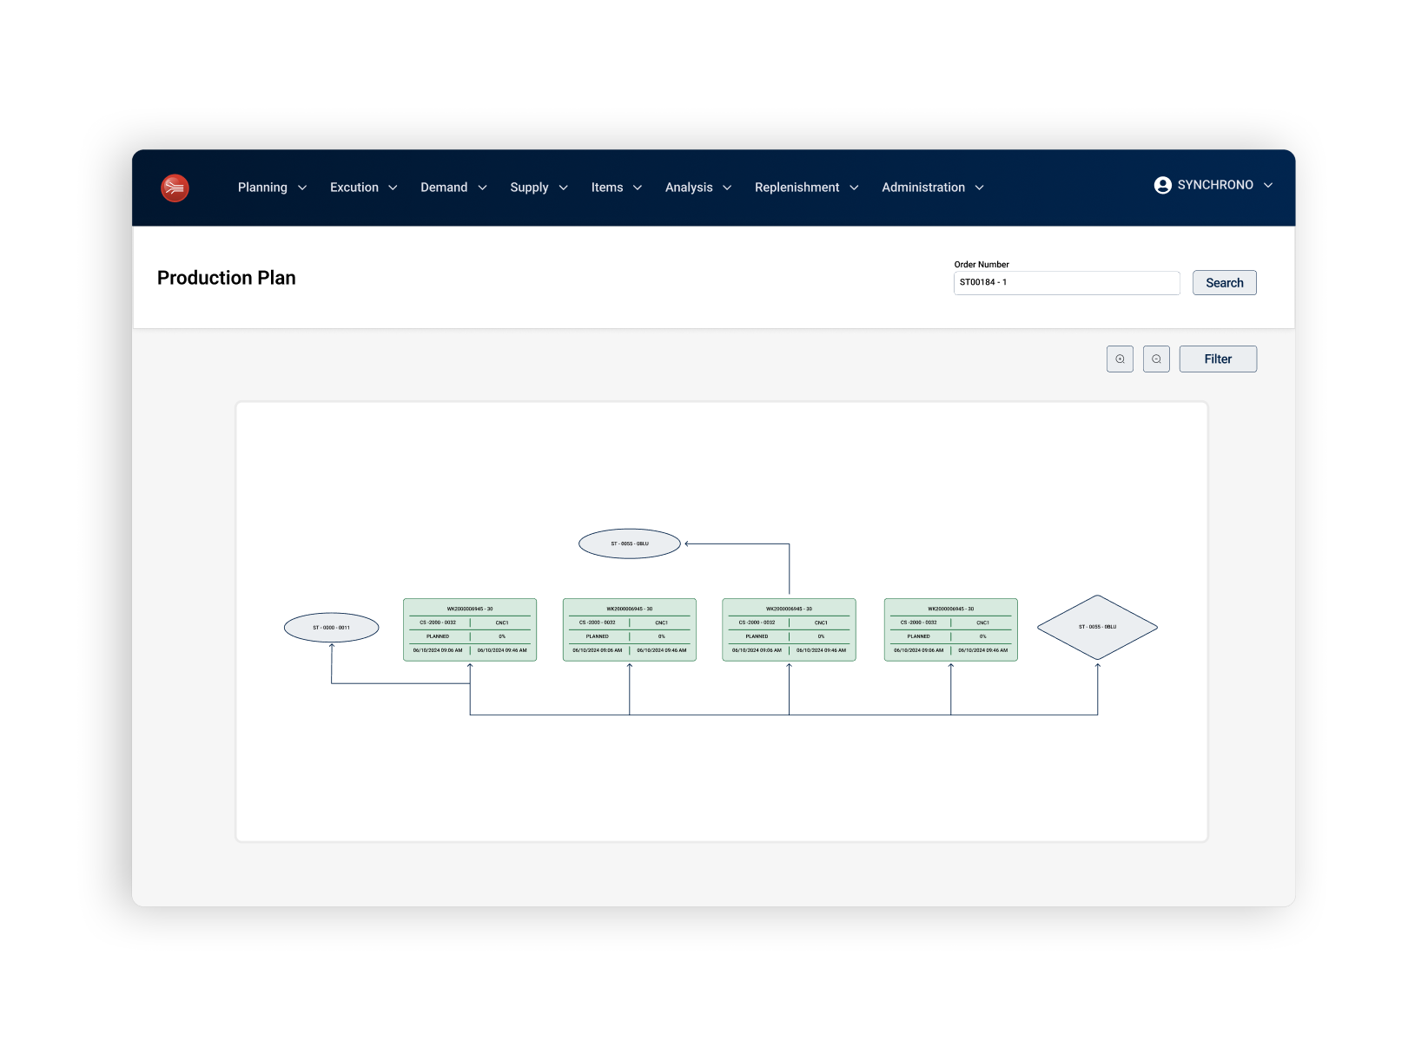This screenshot has height=1054, width=1428.
Task: Select the work order card beside the ST - 0000 - 0011 oval
Action: pyautogui.click(x=470, y=629)
